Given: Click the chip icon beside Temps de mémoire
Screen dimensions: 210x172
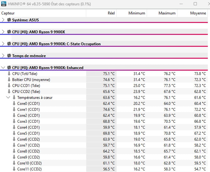Looking at the screenshot, I should coord(9,56).
